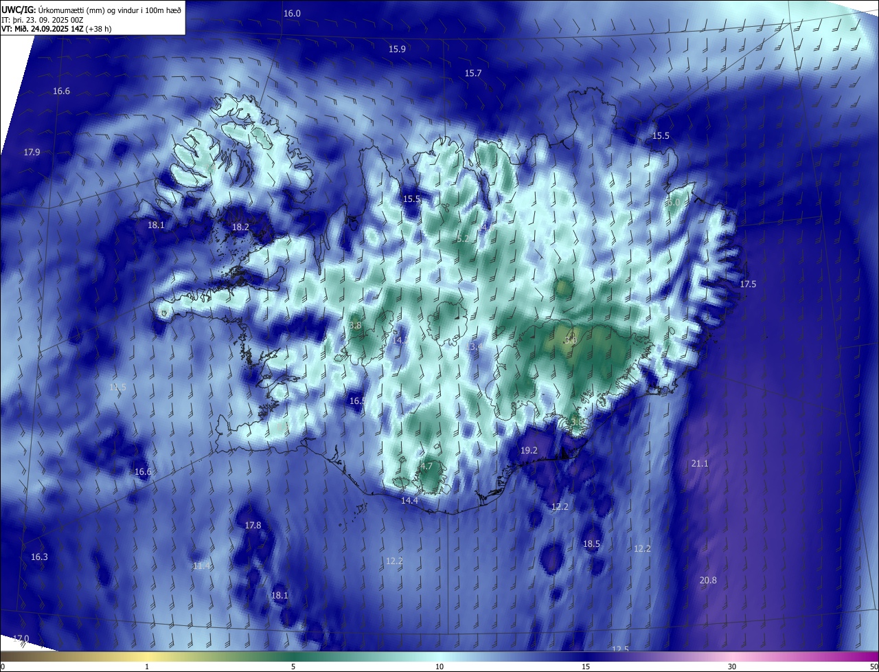Click the 15.9 value label
The width and height of the screenshot is (879, 672).
click(397, 49)
